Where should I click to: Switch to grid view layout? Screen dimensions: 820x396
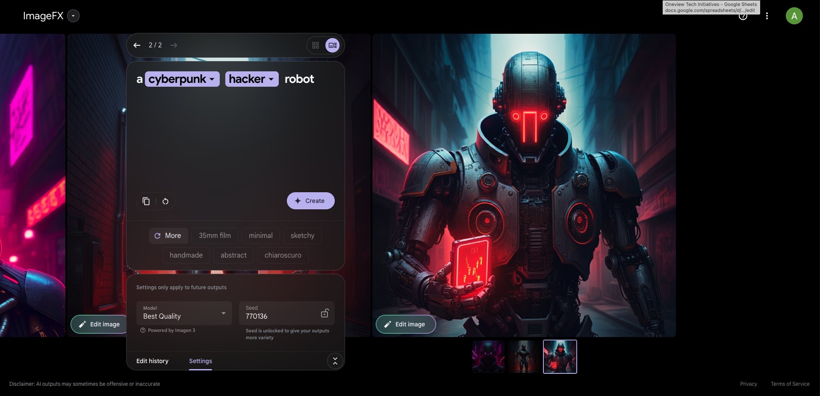click(x=316, y=45)
